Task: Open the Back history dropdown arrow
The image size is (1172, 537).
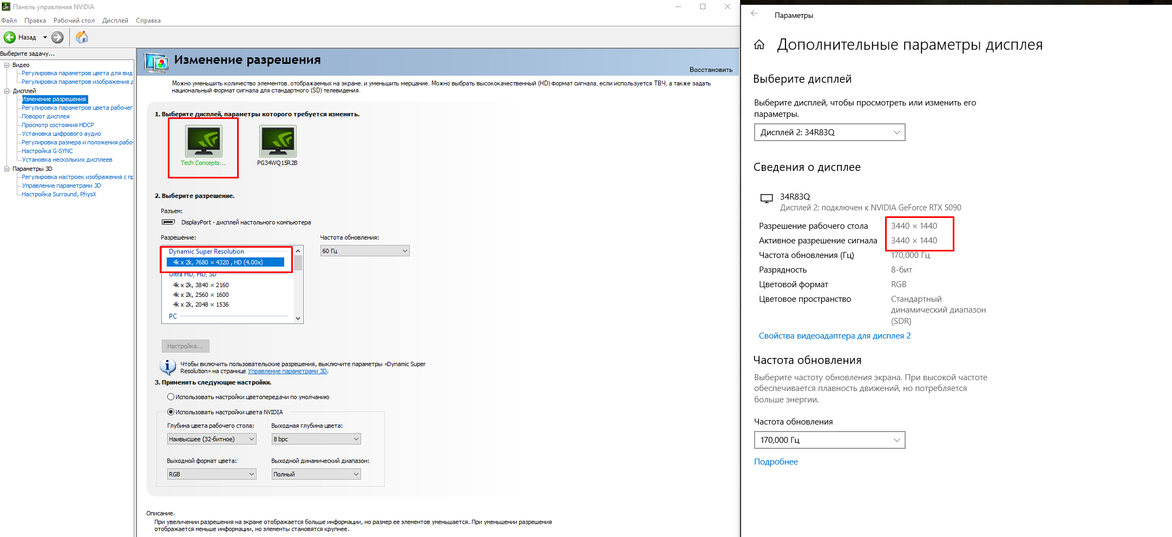Action: tap(45, 37)
